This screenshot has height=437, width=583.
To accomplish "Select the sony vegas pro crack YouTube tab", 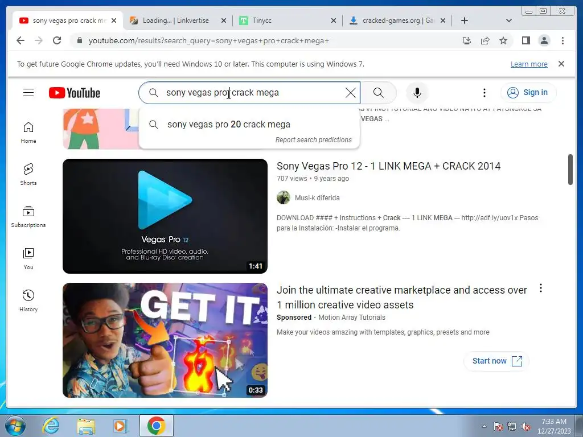I will tap(69, 20).
